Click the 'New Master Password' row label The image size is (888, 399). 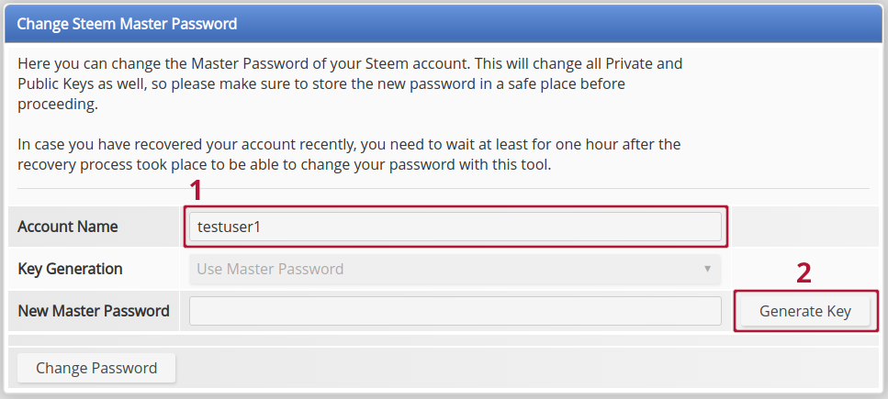94,311
